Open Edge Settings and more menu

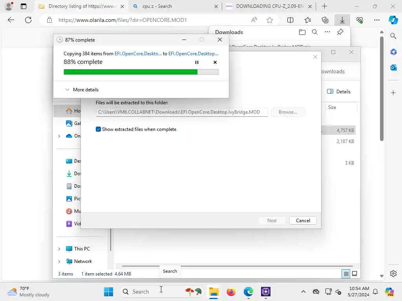coord(376,20)
